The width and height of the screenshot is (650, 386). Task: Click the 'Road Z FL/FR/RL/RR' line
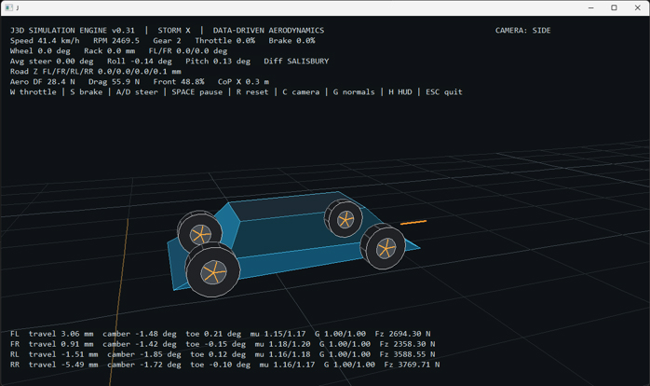(96, 72)
